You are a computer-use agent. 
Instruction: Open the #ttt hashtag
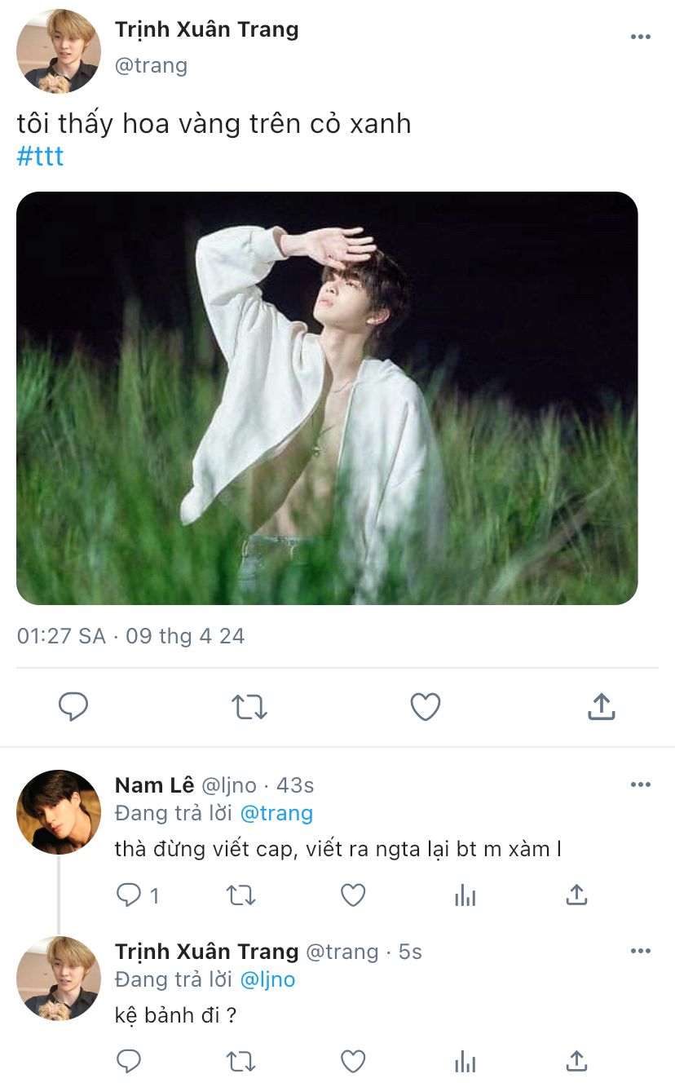40,156
